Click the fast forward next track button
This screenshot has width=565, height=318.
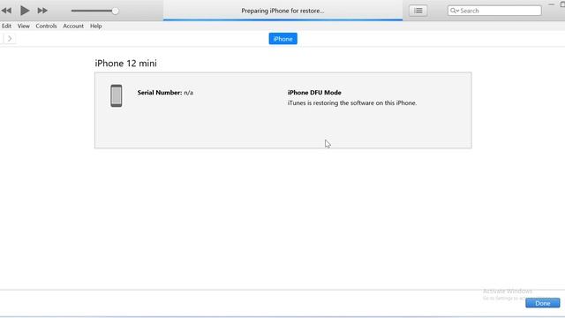(x=42, y=11)
